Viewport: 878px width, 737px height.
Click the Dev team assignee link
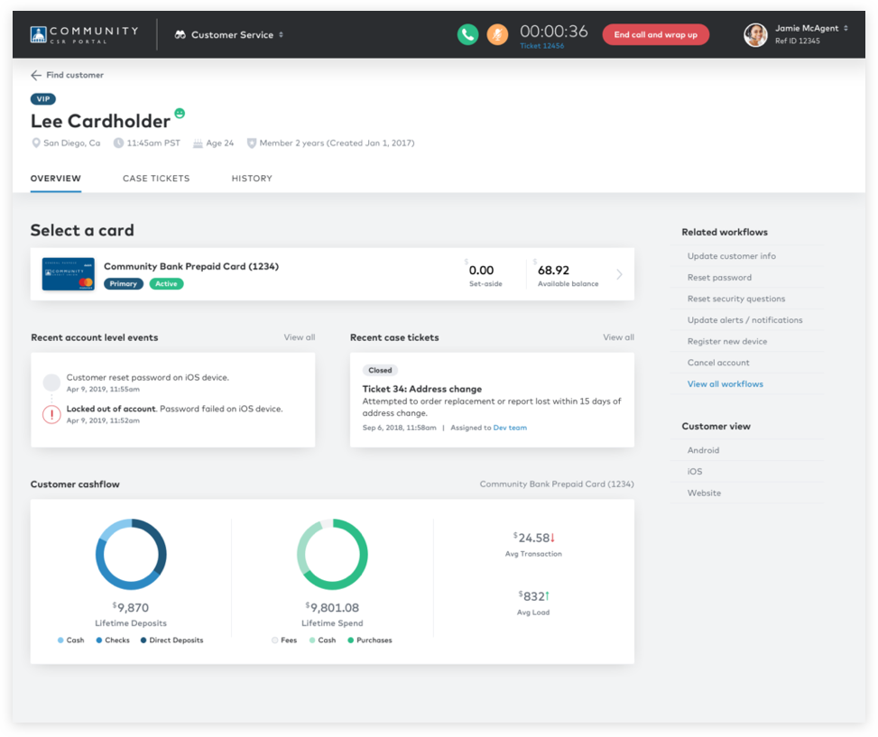pos(510,428)
